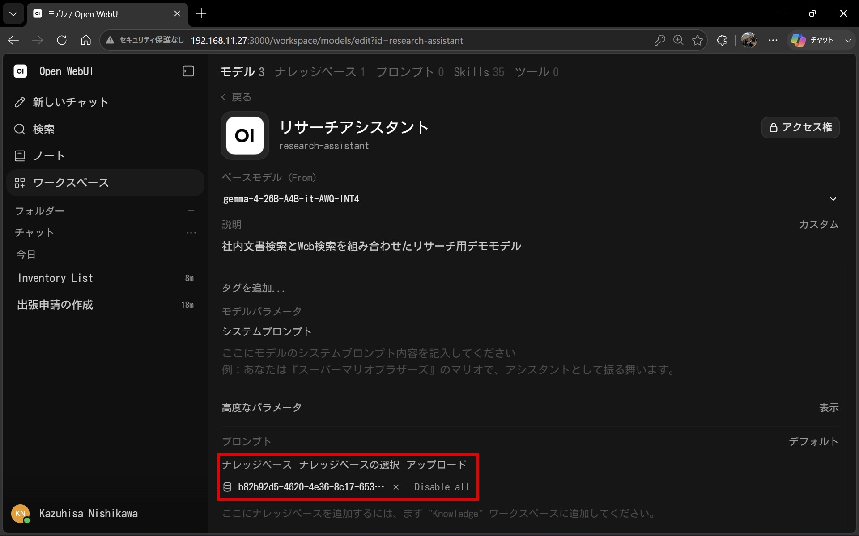The height and width of the screenshot is (536, 859).
Task: Click セキュリティ保護なし warning indicator
Action: point(145,40)
